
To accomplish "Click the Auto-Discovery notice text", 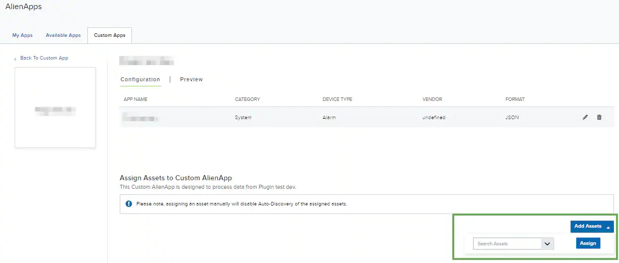I will point(242,204).
